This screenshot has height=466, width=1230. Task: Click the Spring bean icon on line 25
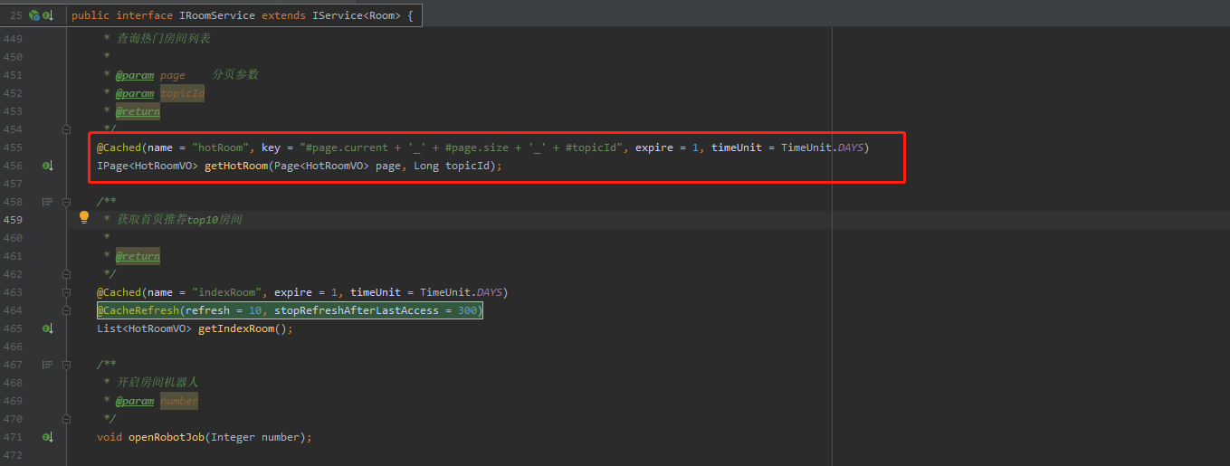click(33, 15)
